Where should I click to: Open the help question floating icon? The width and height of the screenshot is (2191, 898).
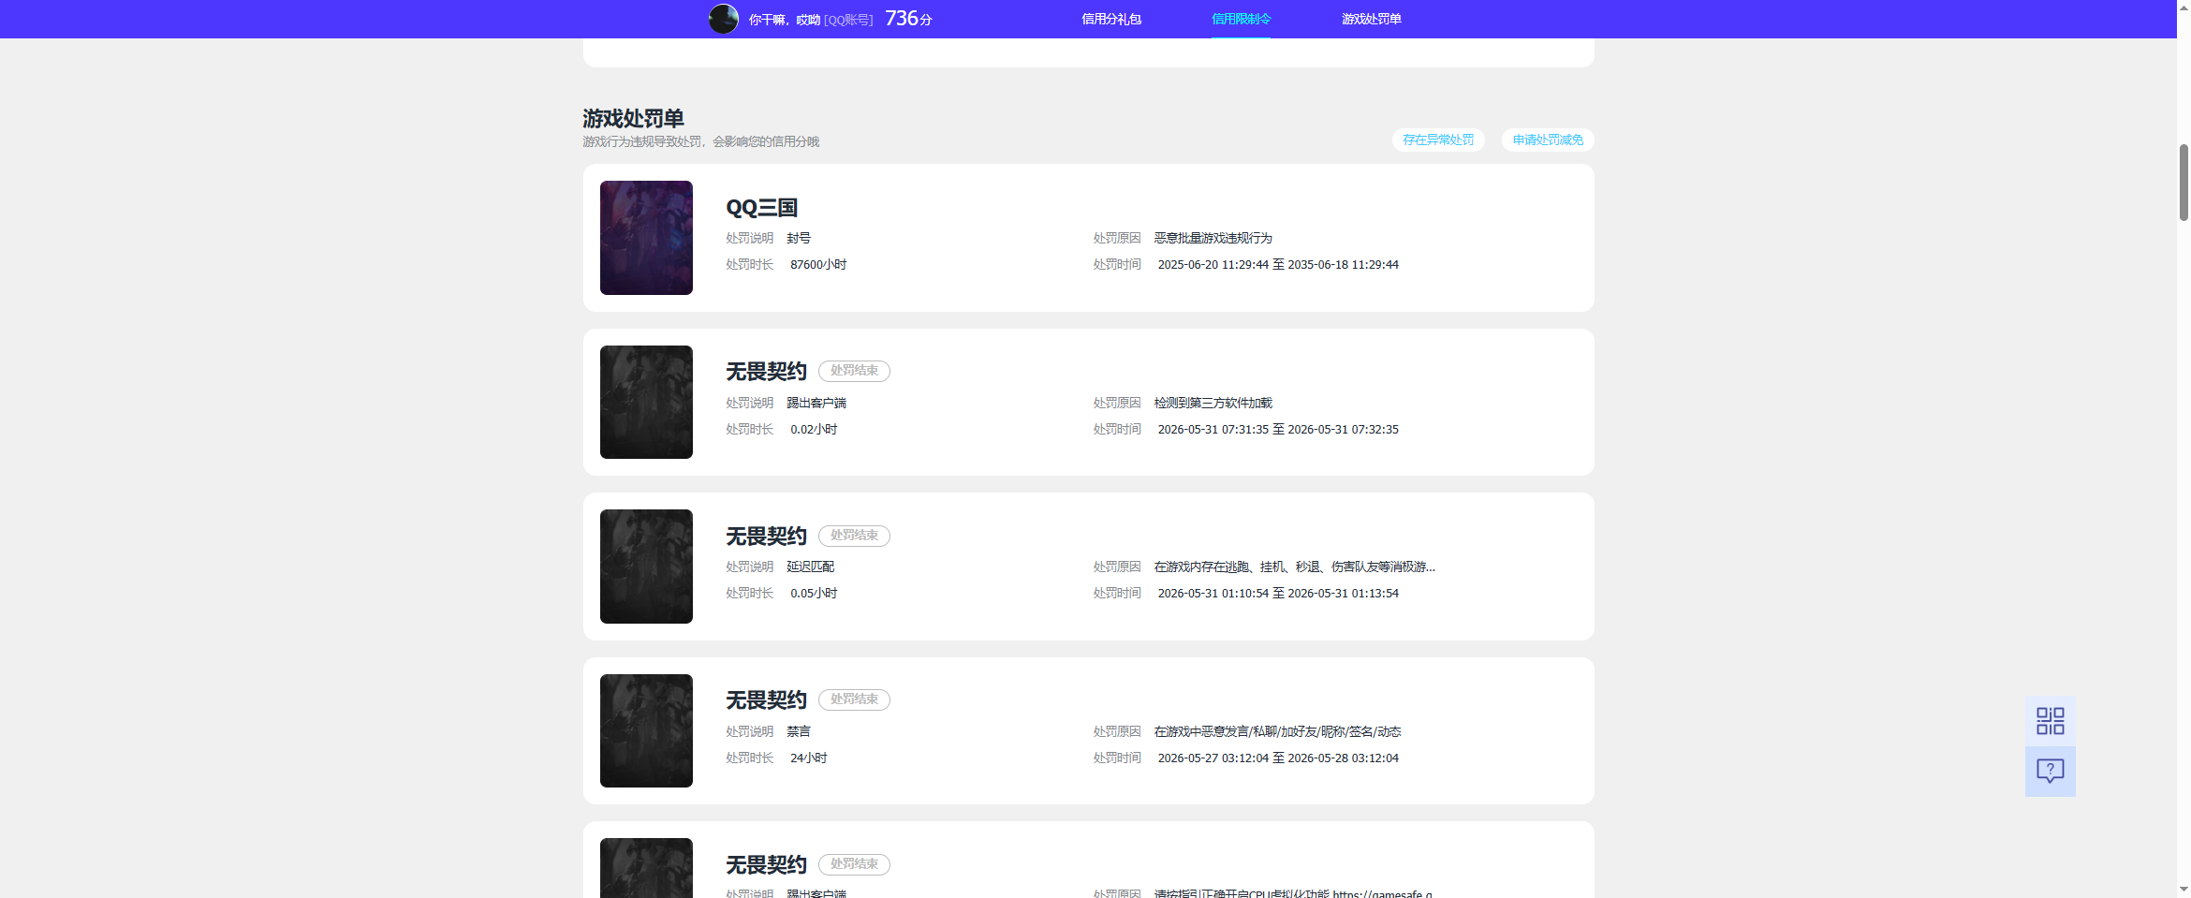(x=2050, y=772)
